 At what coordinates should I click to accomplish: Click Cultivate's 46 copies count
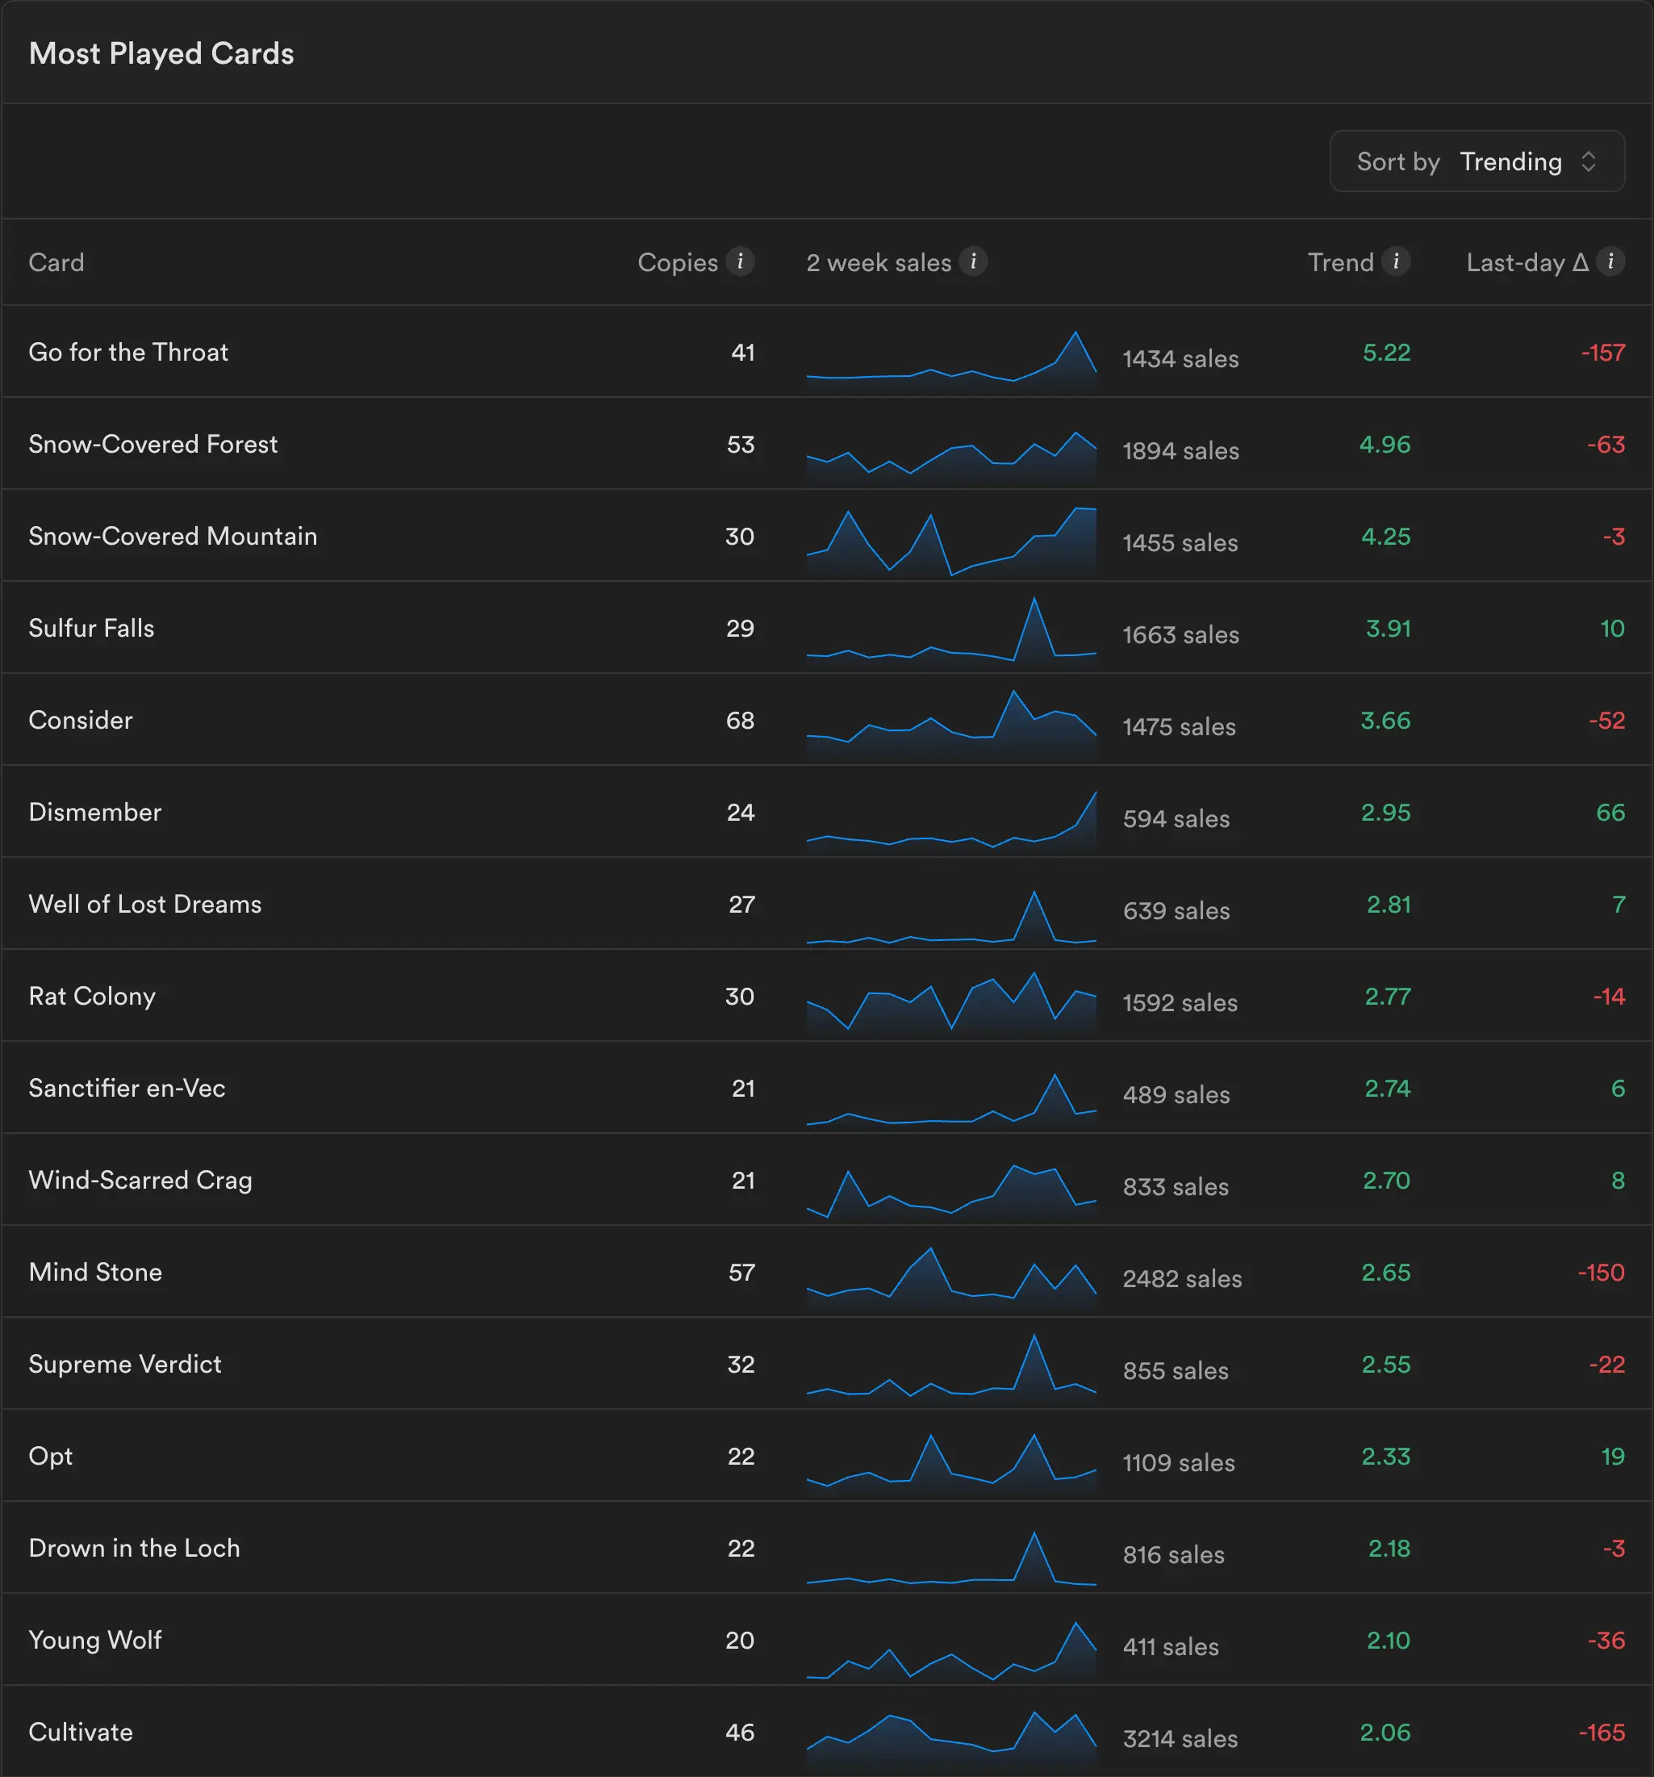(739, 1733)
